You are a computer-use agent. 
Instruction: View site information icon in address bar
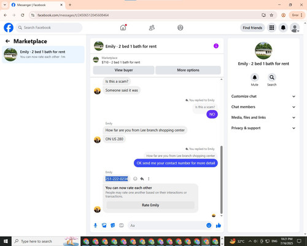[x=33, y=15]
